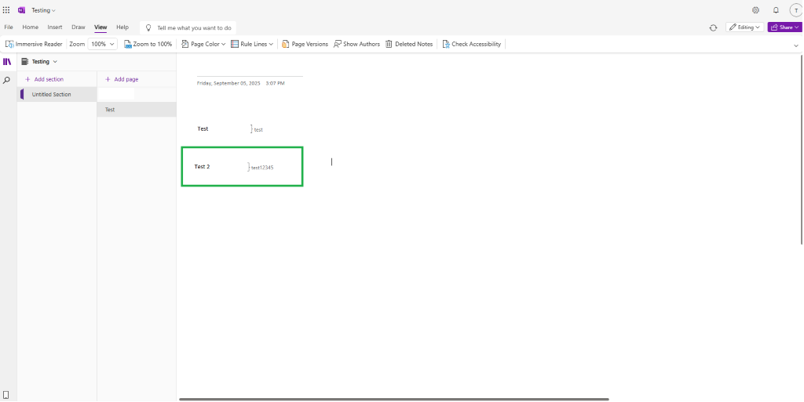Switch to the Draw tab

79,27
